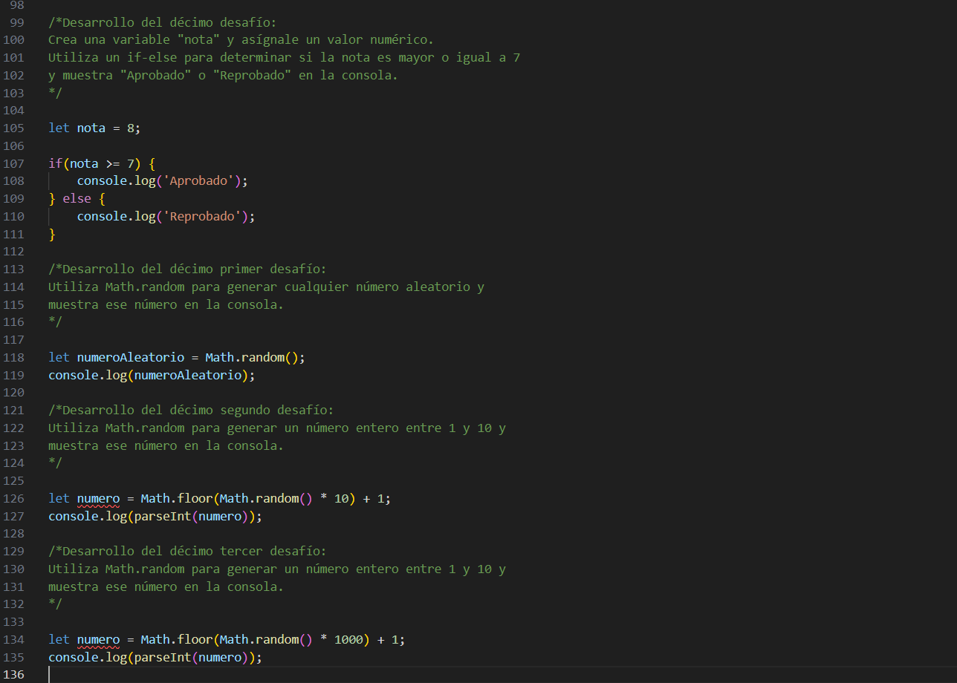Click gutter line number 133
The width and height of the screenshot is (957, 683).
14,621
